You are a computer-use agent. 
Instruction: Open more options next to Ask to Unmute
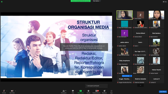point(131,76)
